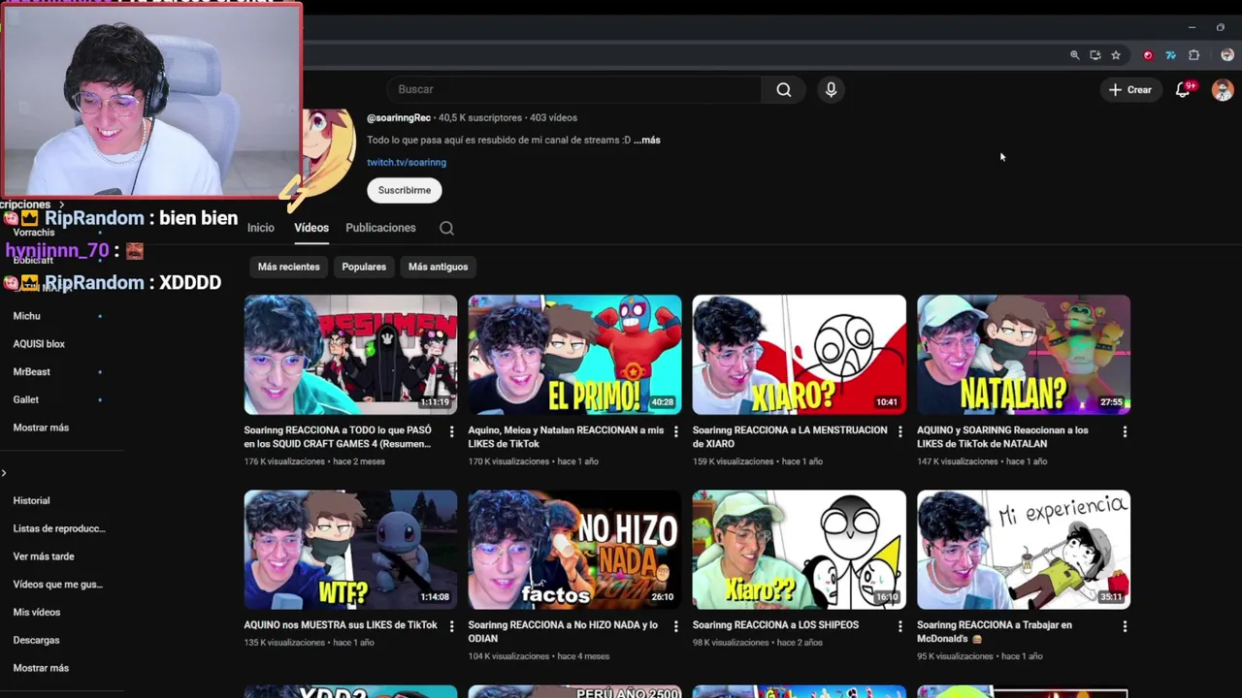
Task: Click the blue browser extension icon
Action: pos(1170,55)
